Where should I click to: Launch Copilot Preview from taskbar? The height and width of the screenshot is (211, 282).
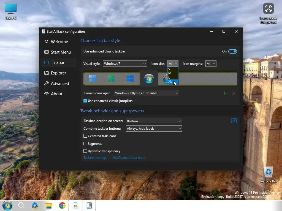pyautogui.click(x=35, y=206)
